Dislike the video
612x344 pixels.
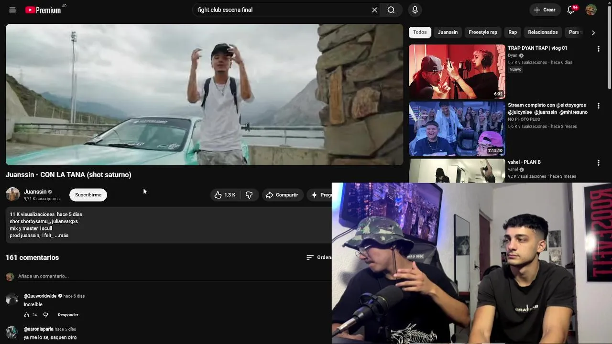(249, 195)
